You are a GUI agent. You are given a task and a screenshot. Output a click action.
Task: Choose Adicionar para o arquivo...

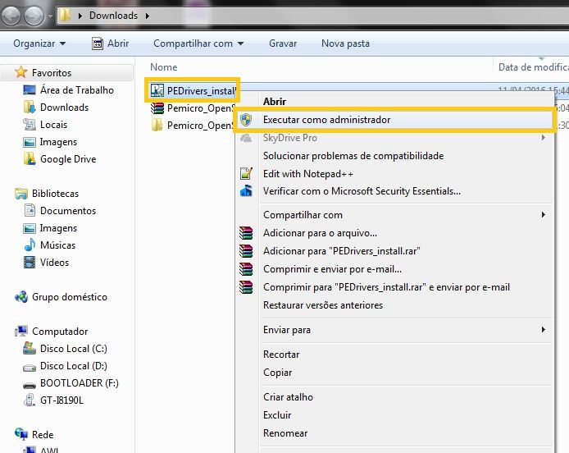pyautogui.click(x=320, y=233)
